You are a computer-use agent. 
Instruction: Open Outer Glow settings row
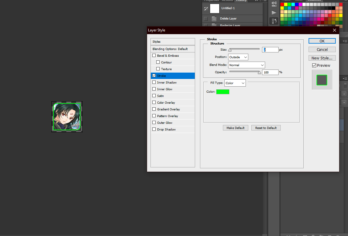point(173,123)
